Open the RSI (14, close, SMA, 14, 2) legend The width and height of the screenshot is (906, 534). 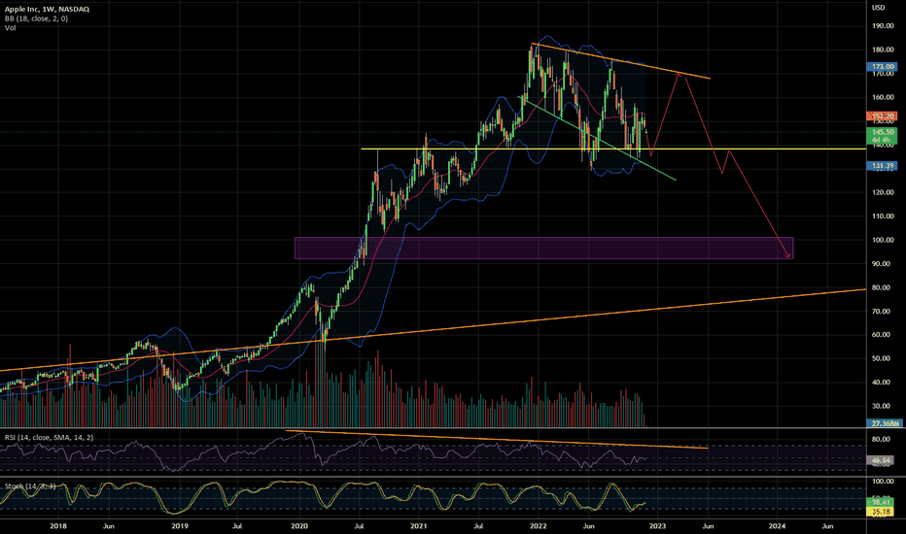pos(50,438)
